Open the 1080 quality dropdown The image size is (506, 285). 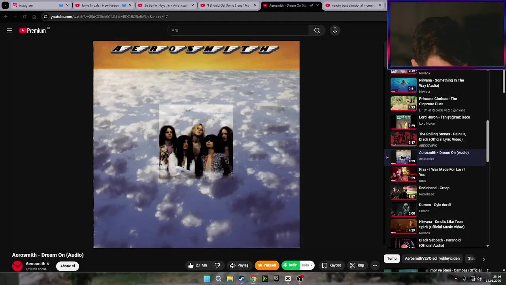coord(307,266)
